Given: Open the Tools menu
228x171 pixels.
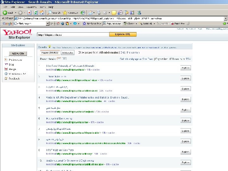Looking at the screenshot, I should click(43, 7).
